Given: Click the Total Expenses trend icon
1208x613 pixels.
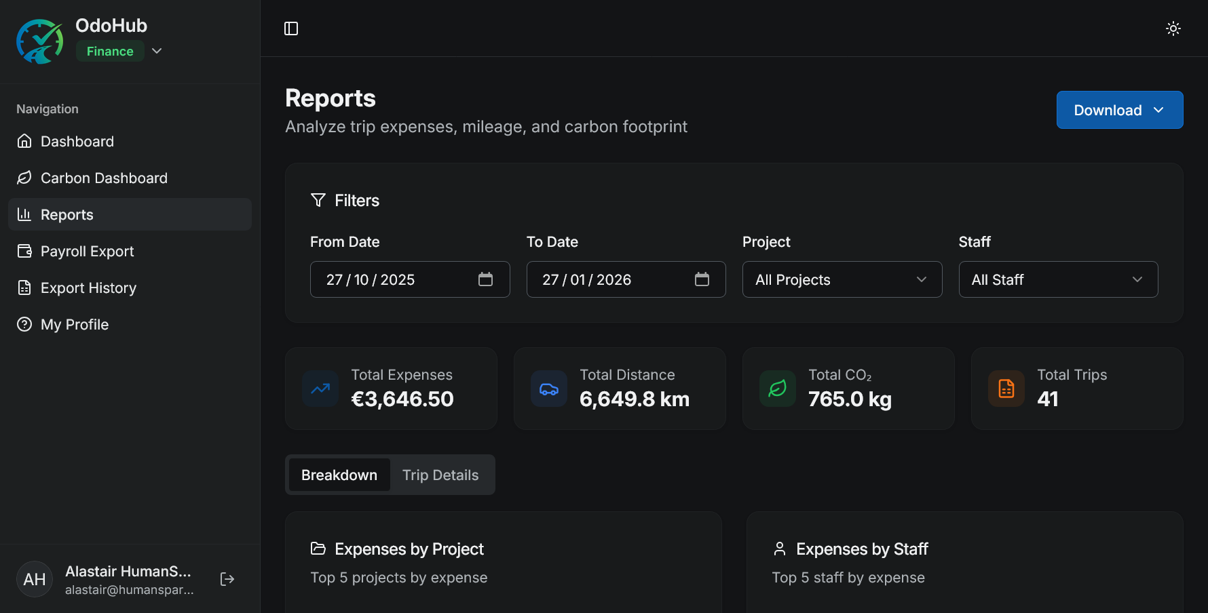Looking at the screenshot, I should (x=320, y=389).
